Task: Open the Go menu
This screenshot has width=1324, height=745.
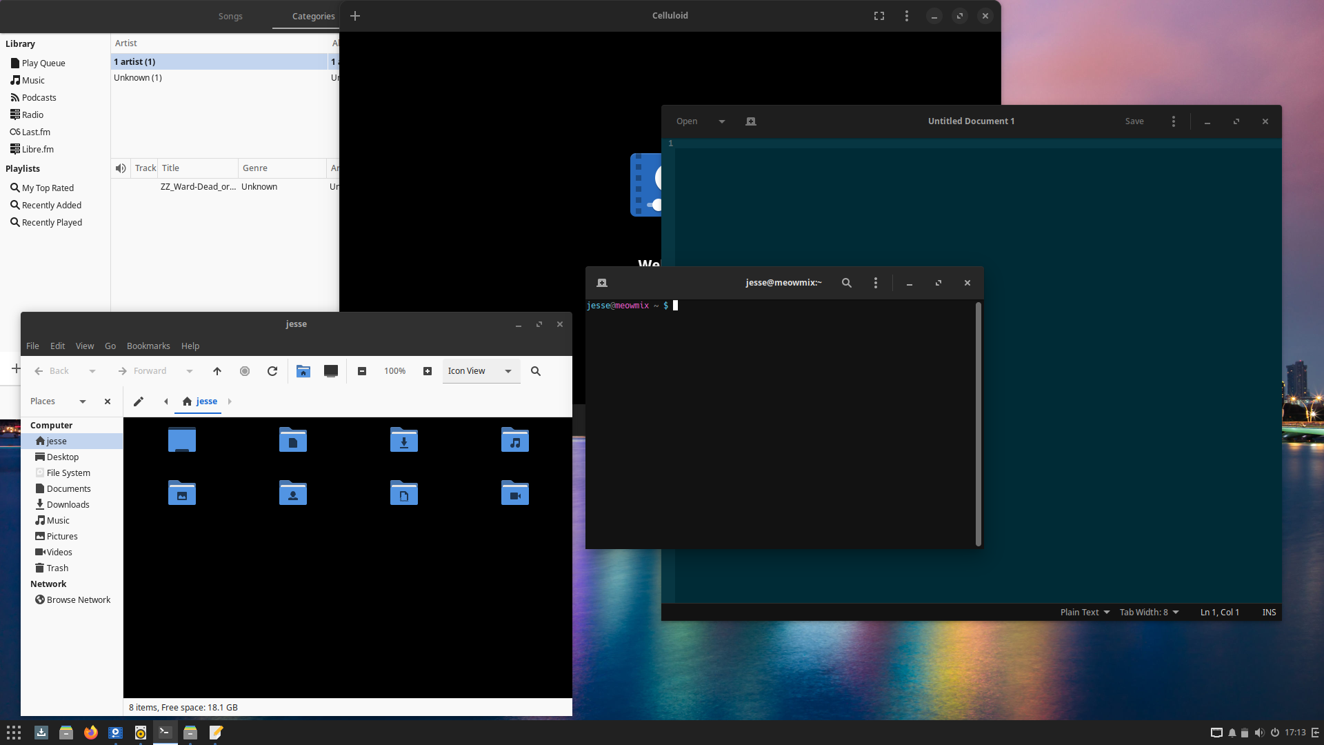Action: point(110,346)
